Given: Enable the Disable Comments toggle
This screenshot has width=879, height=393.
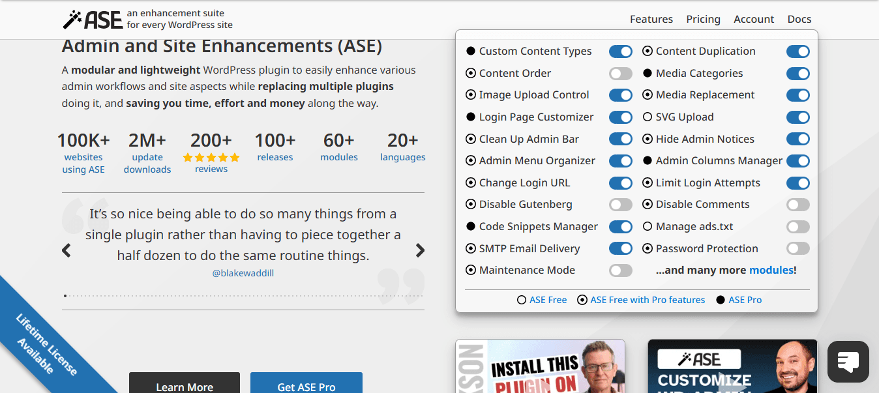Looking at the screenshot, I should (797, 204).
